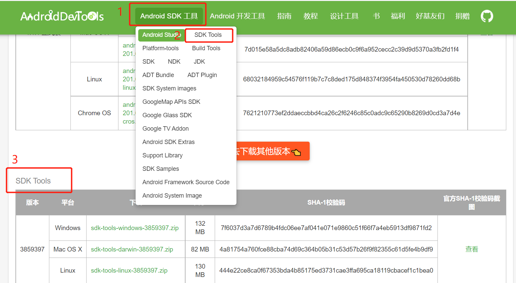
Task: Click the Windows platform cell
Action: 68,228
